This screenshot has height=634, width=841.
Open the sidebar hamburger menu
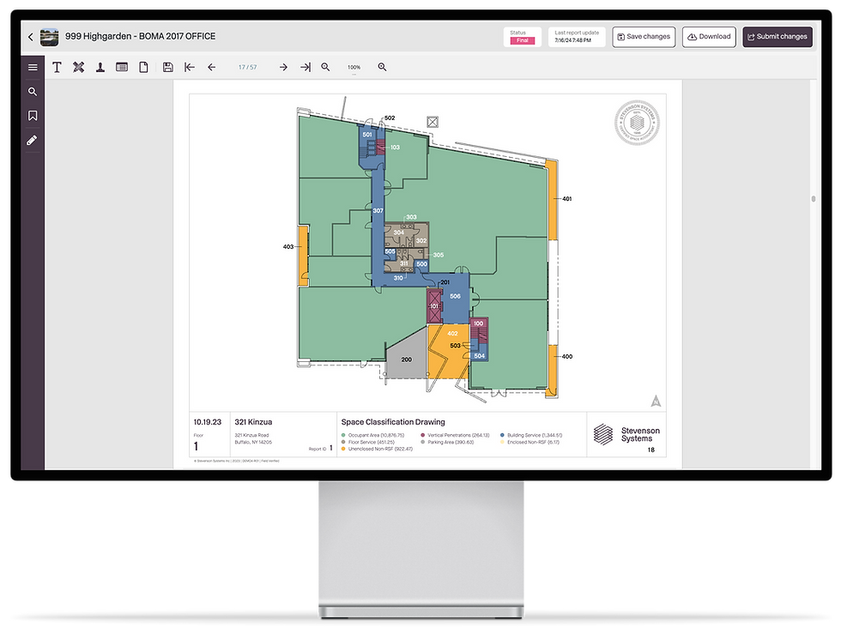[33, 67]
